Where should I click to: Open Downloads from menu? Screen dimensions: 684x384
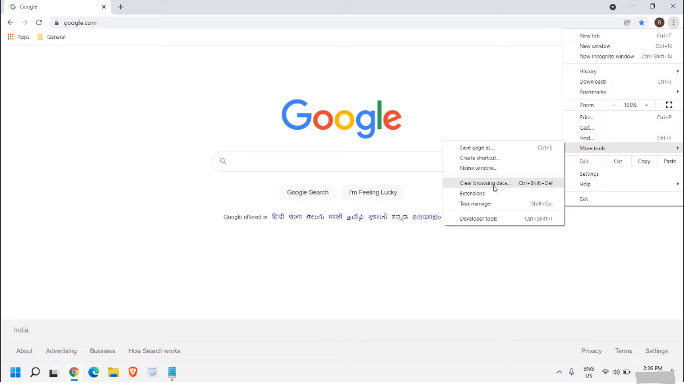[x=624, y=82]
